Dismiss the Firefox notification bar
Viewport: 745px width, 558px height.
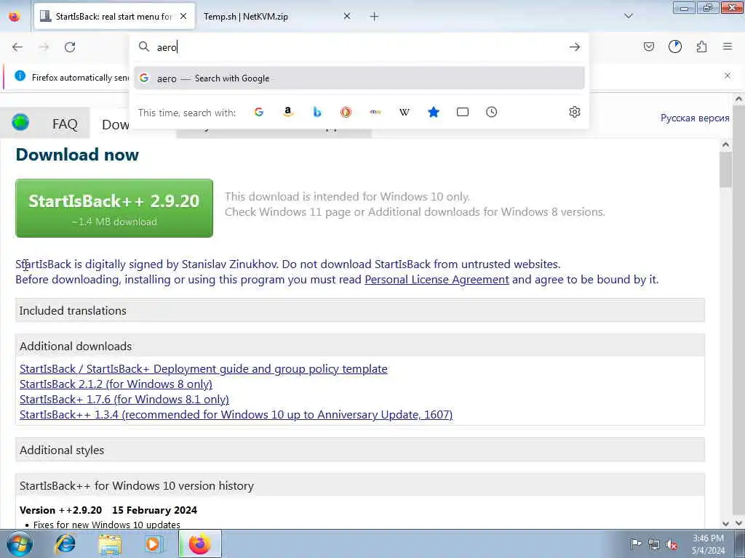tap(728, 76)
